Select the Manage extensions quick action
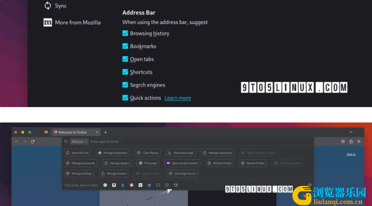This screenshot has width=372, height=206. point(217,153)
